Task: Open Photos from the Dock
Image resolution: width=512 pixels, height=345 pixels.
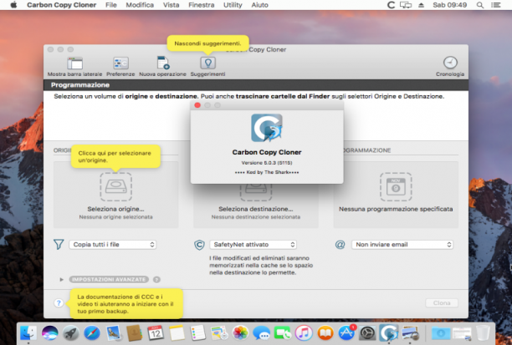Action: click(240, 333)
